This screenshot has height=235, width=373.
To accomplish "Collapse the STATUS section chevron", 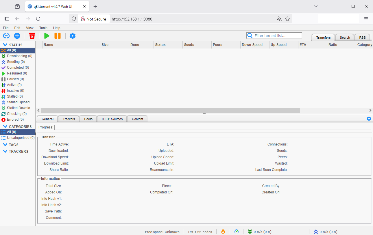I will pos(5,45).
